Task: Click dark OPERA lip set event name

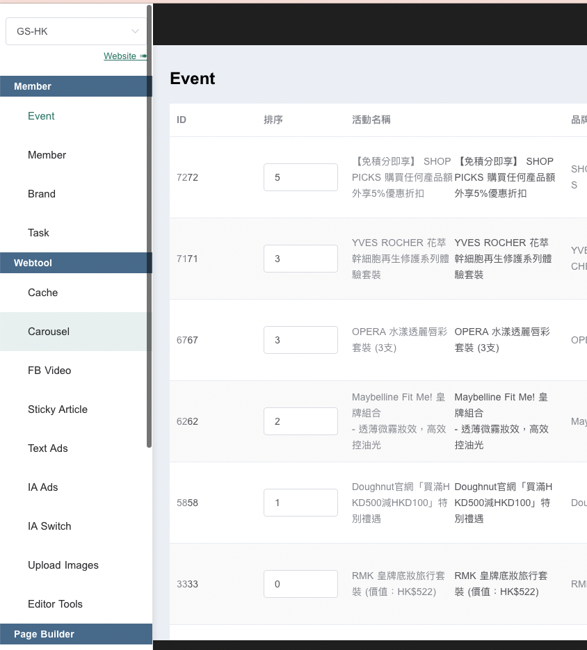Action: [502, 340]
